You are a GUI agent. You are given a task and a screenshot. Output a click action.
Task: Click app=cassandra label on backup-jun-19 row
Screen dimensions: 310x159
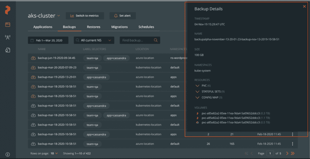point(116,58)
